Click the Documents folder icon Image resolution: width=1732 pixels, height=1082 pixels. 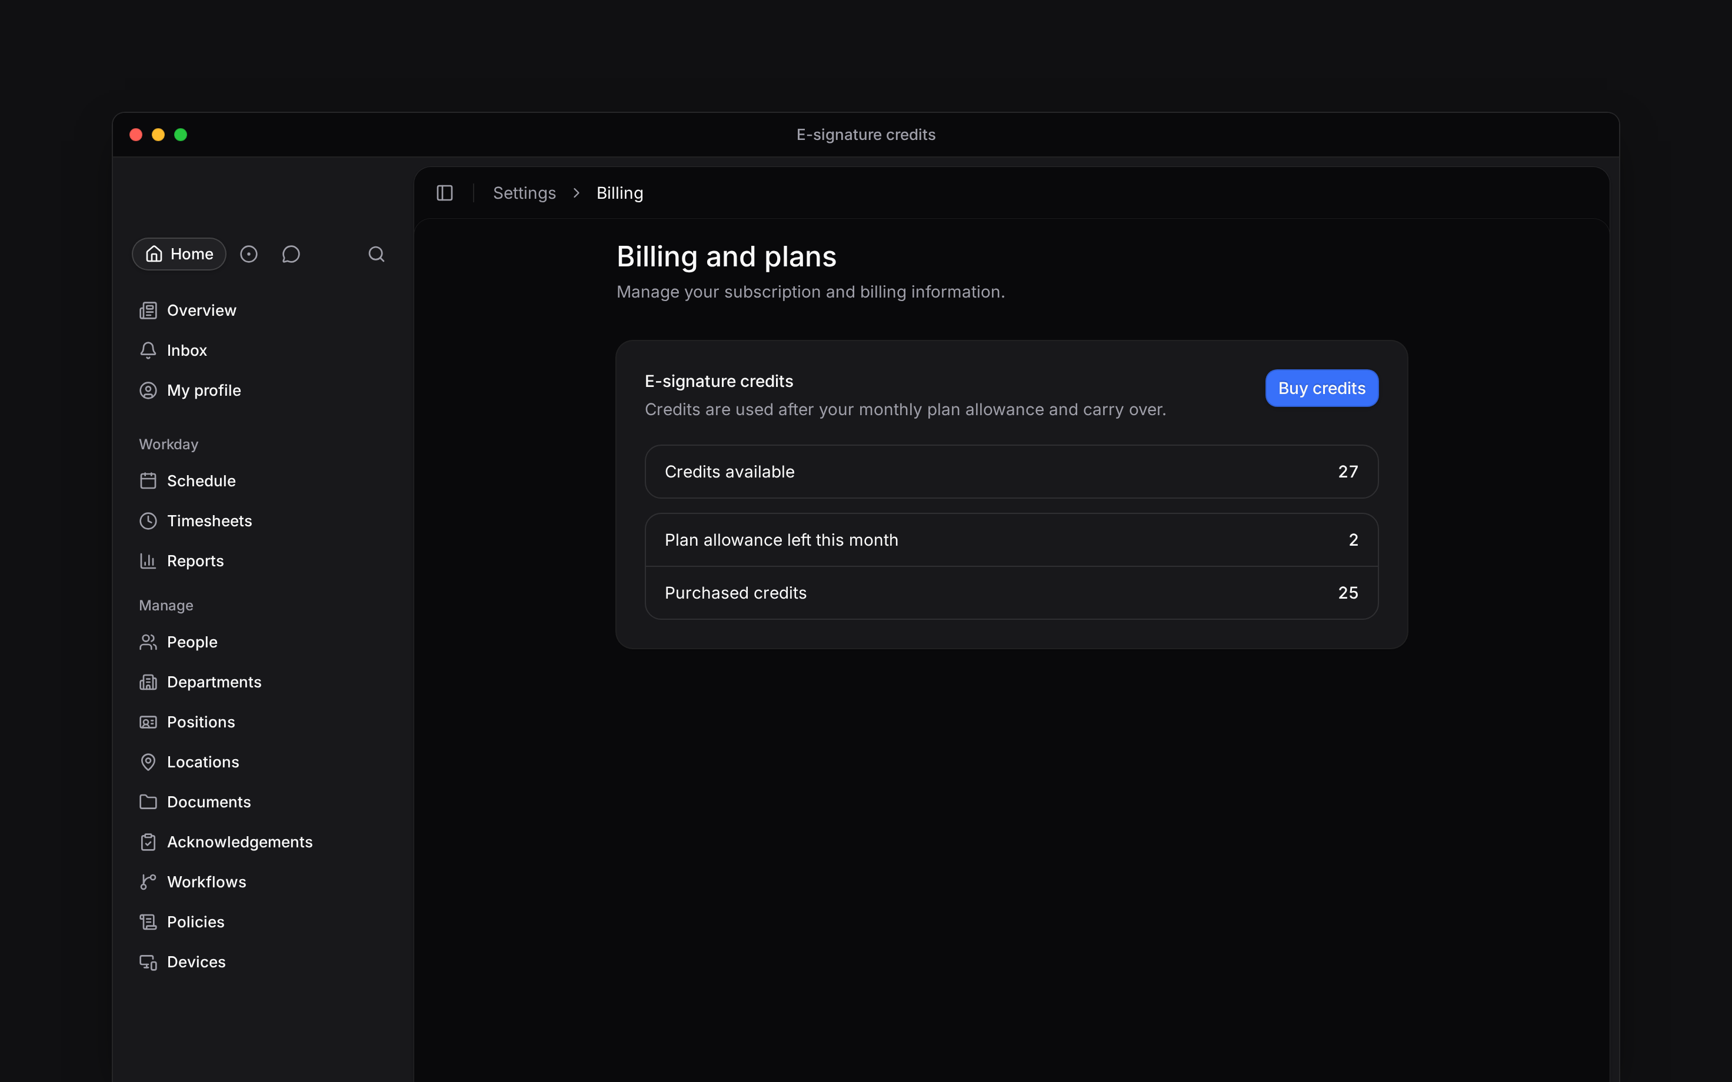point(148,802)
